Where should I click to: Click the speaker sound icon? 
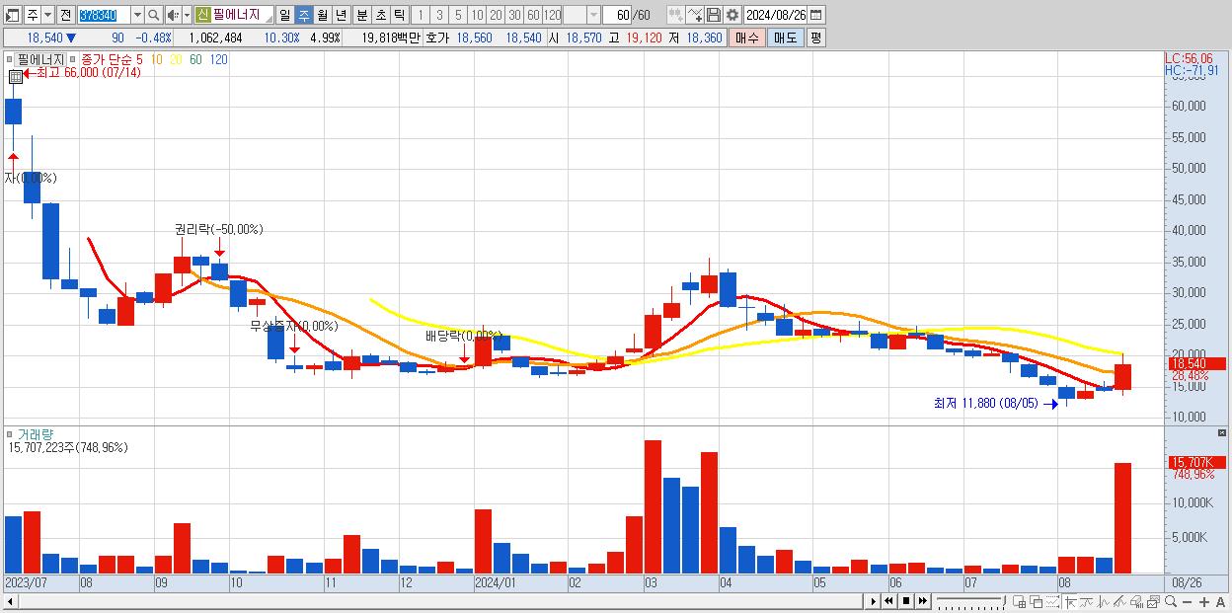173,15
